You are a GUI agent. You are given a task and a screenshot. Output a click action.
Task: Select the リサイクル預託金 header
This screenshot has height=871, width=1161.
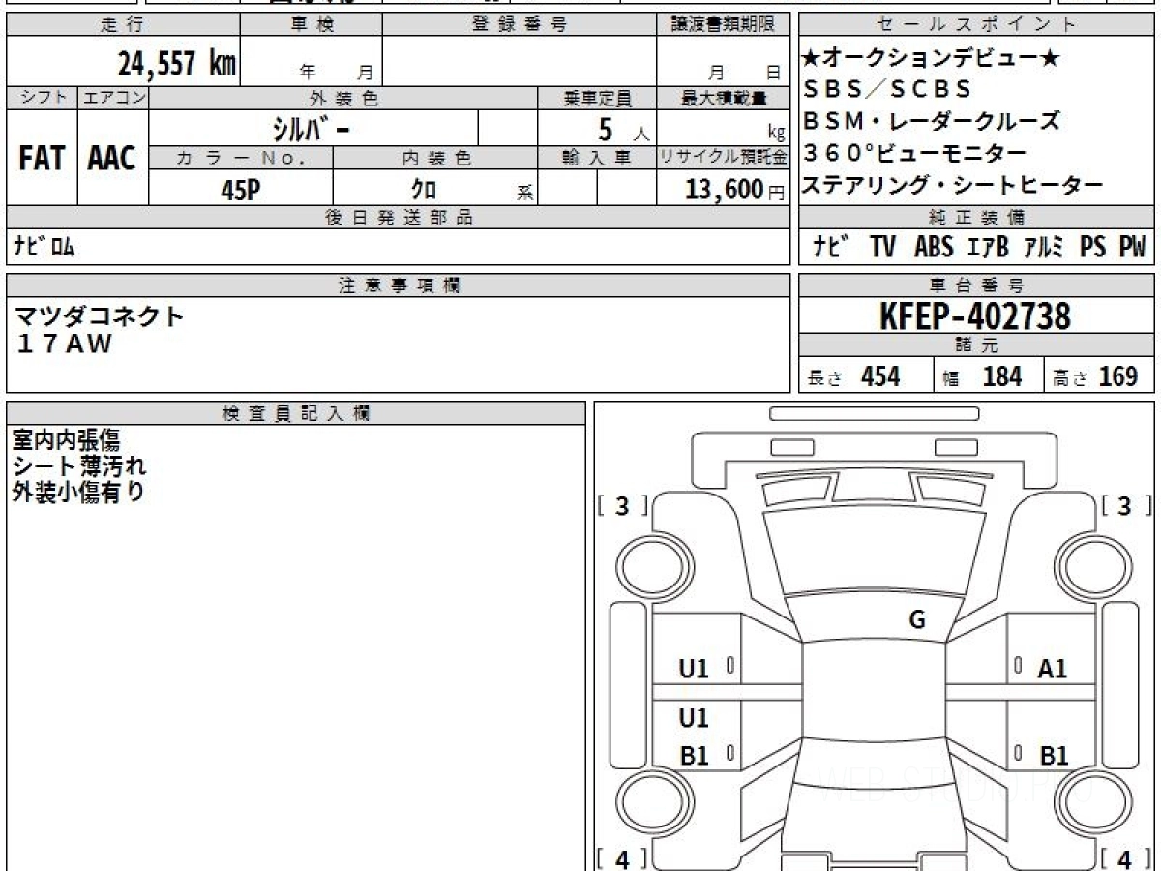pos(723,158)
